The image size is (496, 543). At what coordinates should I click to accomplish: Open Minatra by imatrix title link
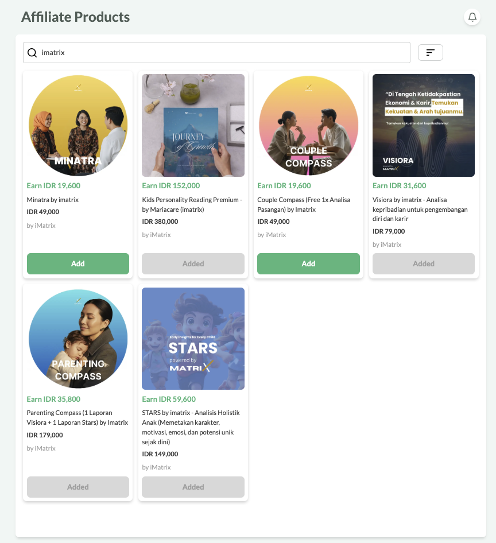tap(53, 200)
